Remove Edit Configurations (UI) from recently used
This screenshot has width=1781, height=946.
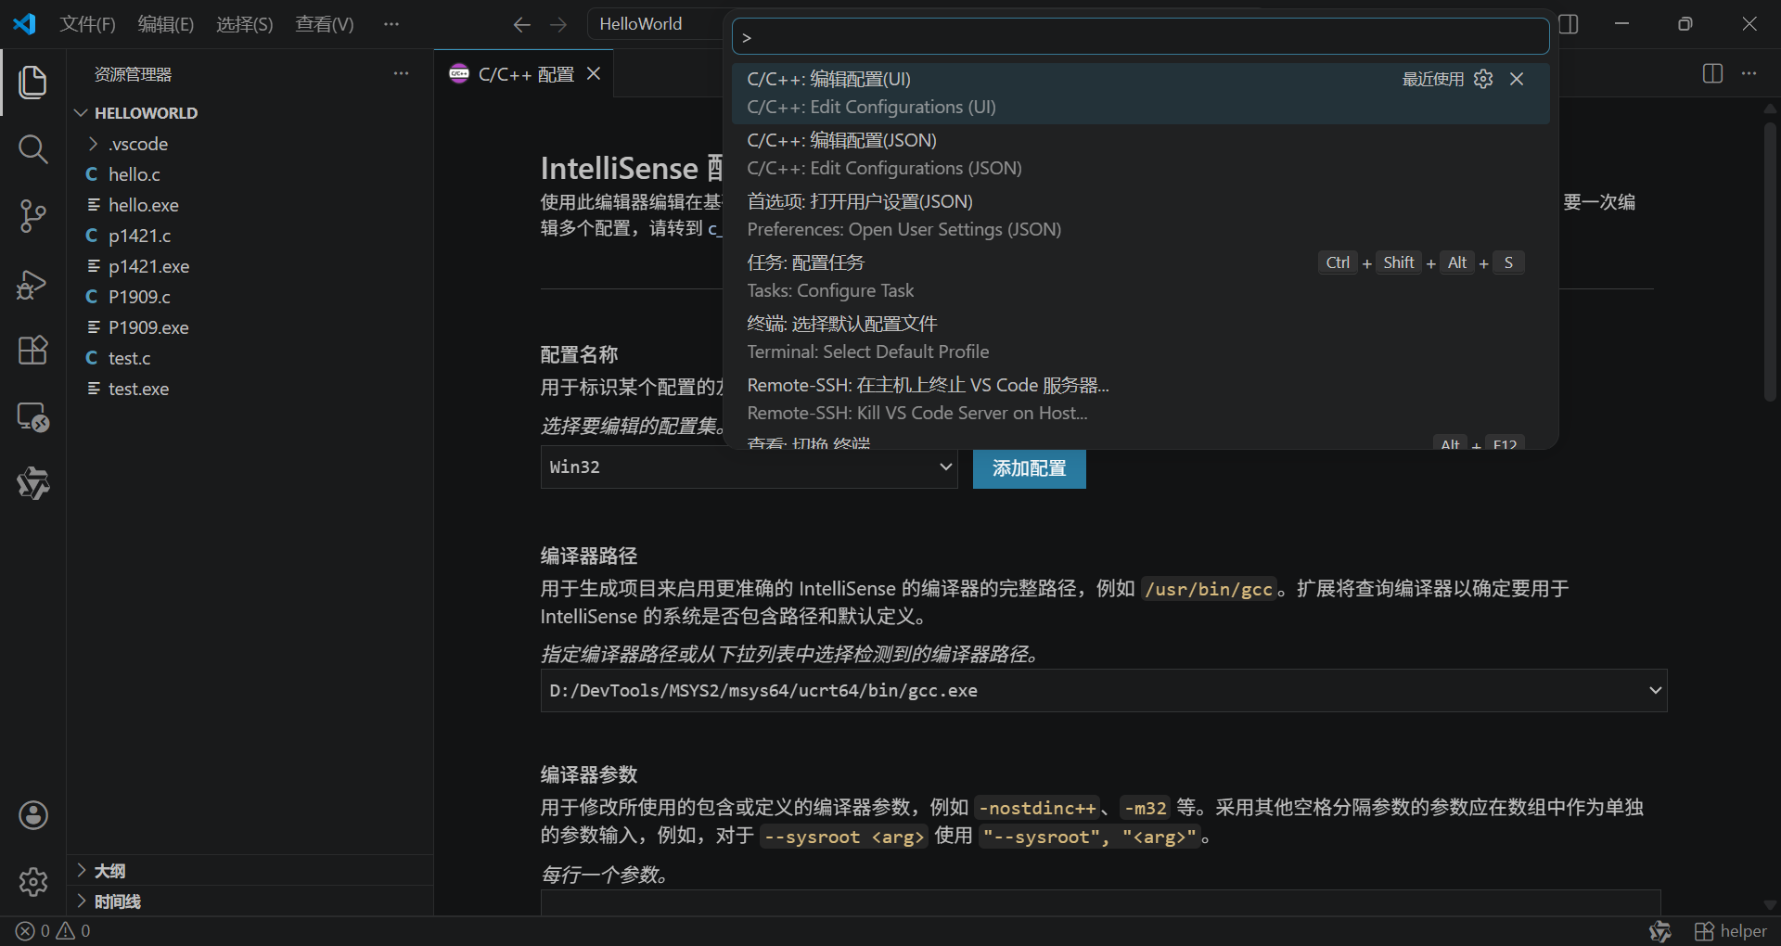[x=1517, y=79]
